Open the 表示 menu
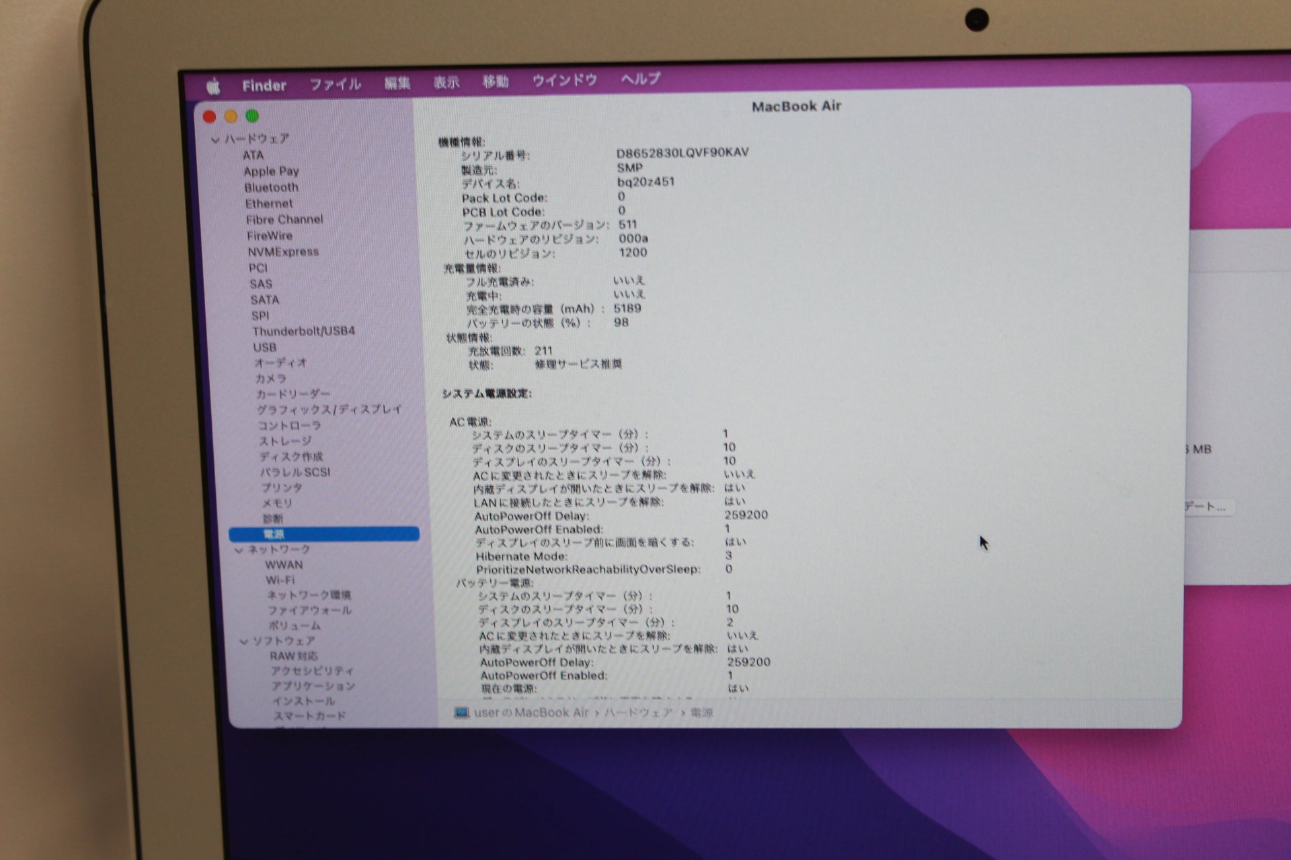The image size is (1291, 860). [x=446, y=83]
